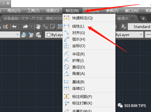Click the ordinate XY icon

coord(66,46)
